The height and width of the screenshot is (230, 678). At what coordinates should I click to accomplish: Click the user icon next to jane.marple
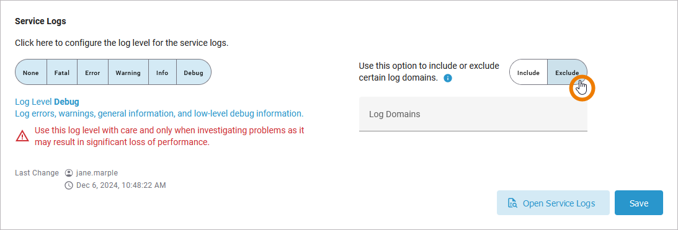coord(68,173)
